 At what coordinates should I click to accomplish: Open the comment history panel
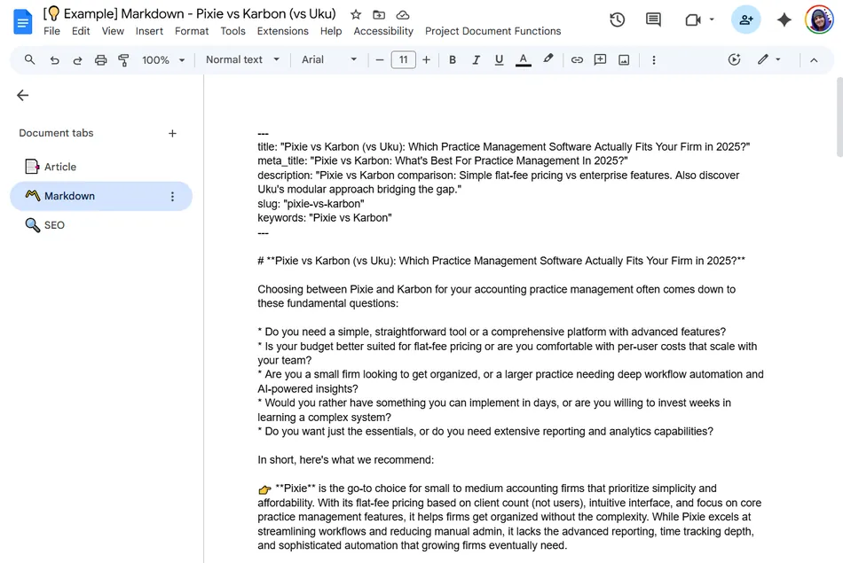pos(653,19)
